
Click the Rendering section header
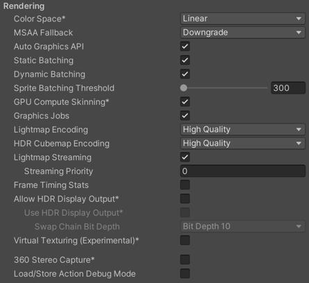pyautogui.click(x=24, y=6)
